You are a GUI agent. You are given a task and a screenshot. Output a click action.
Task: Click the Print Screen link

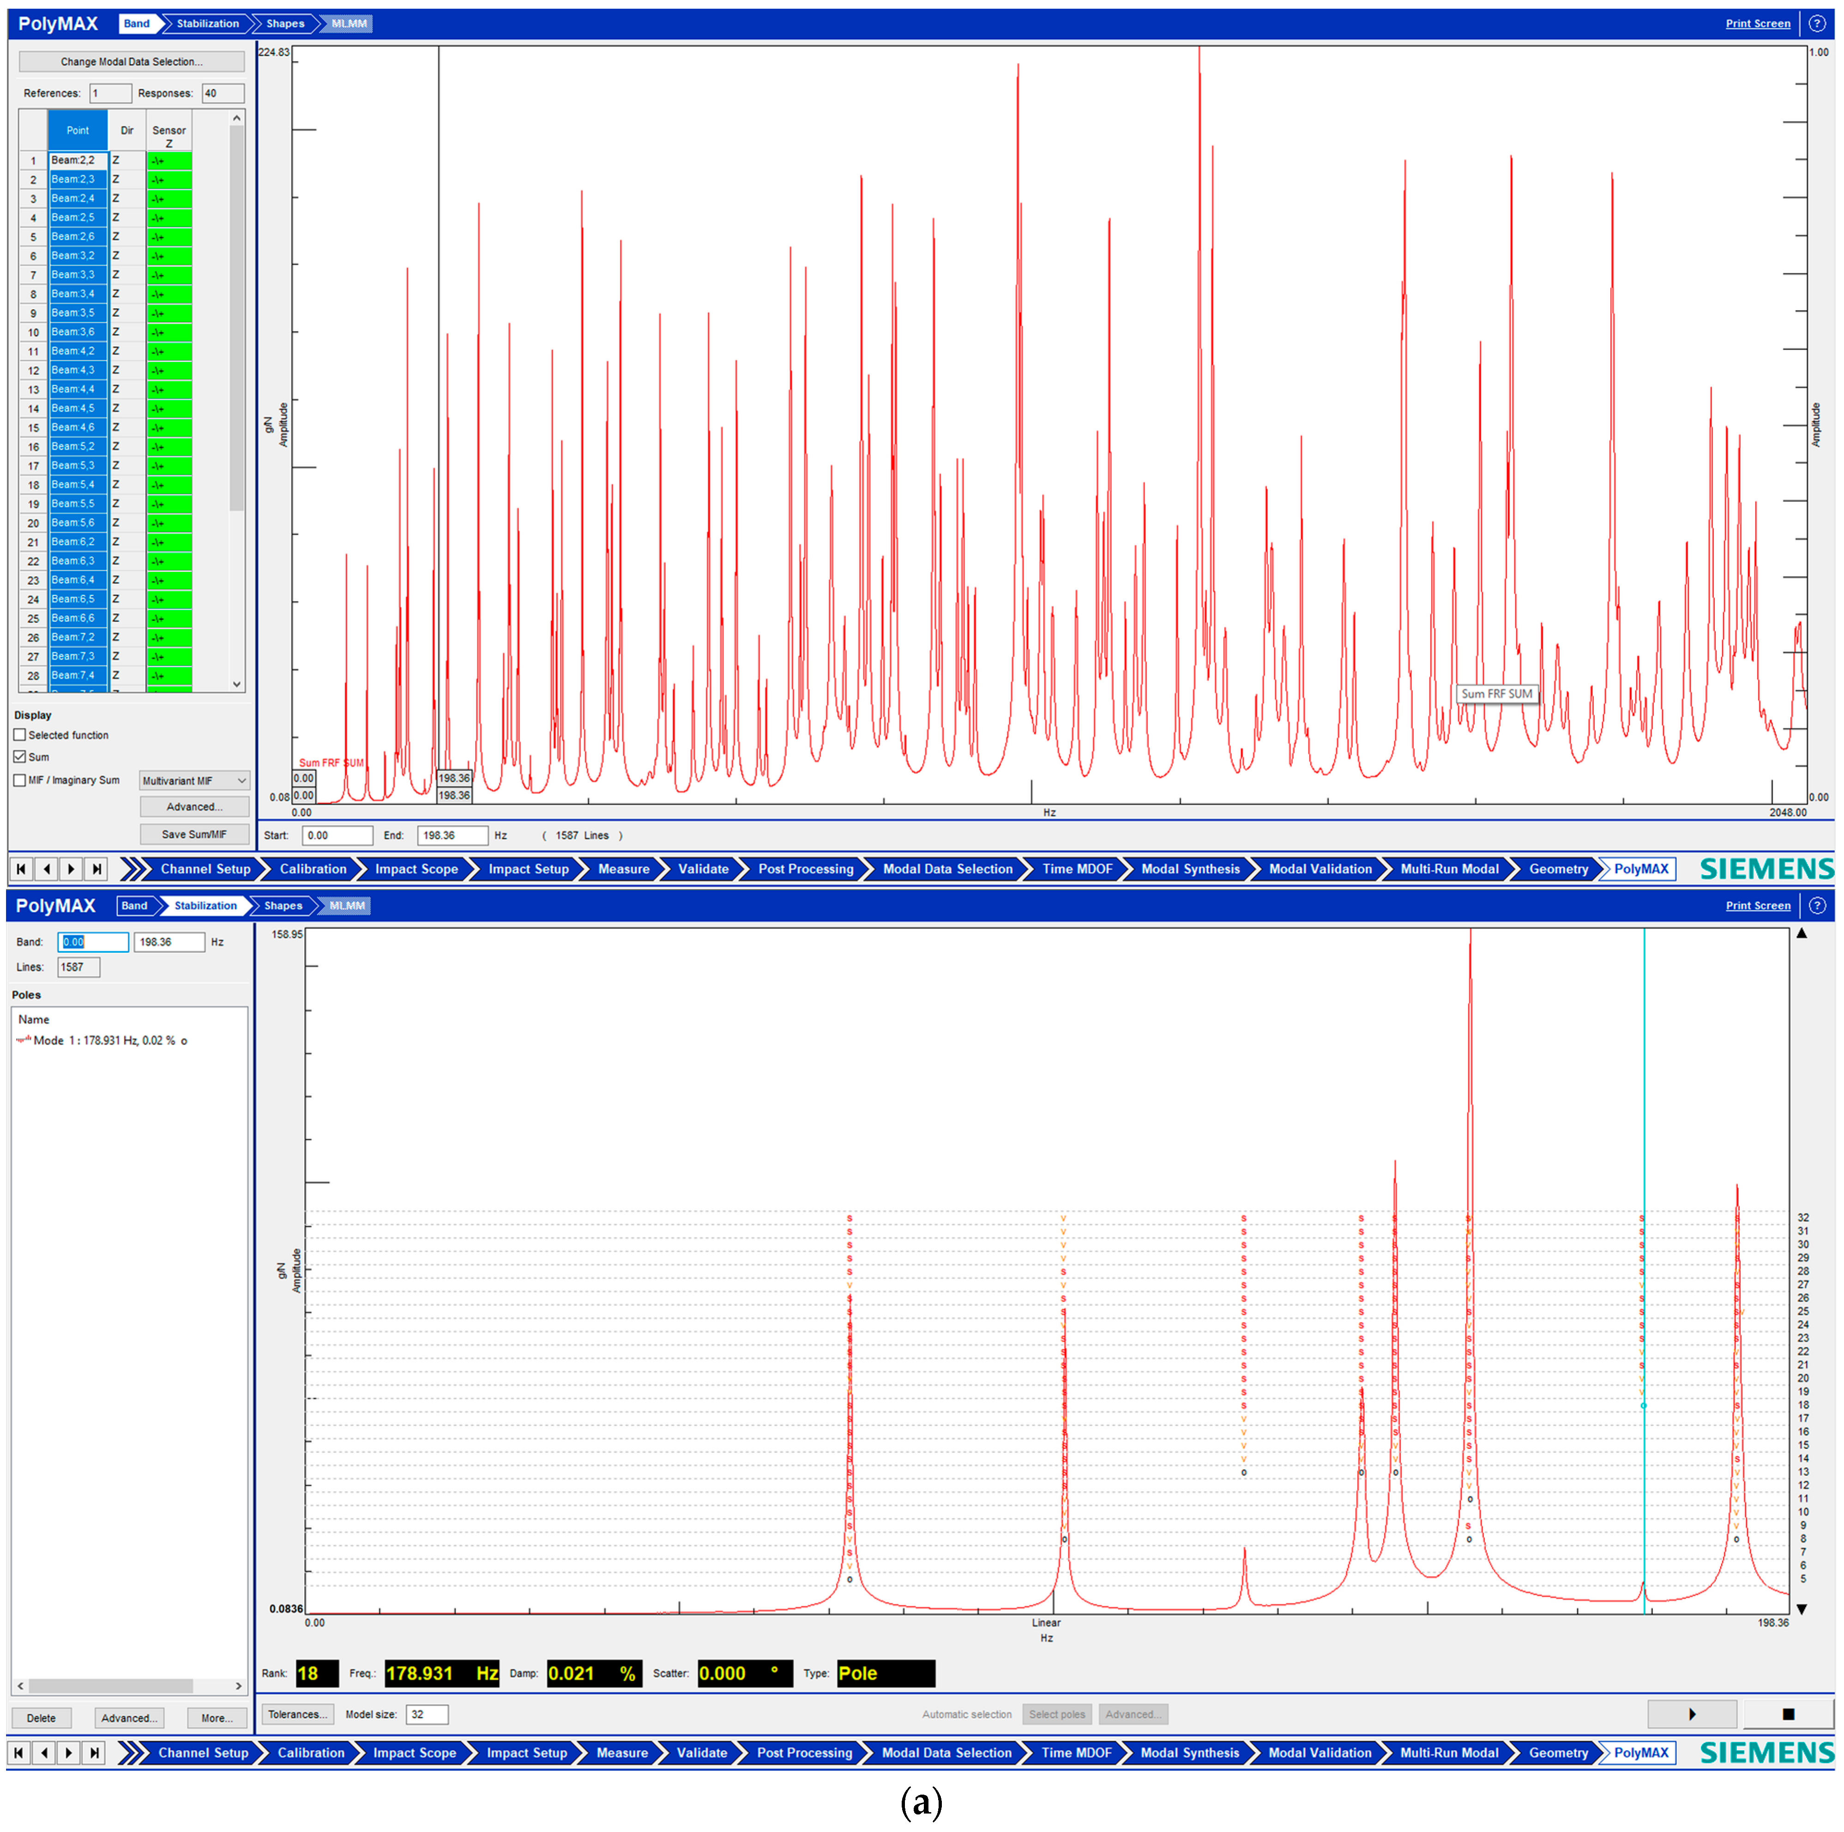1757,24
